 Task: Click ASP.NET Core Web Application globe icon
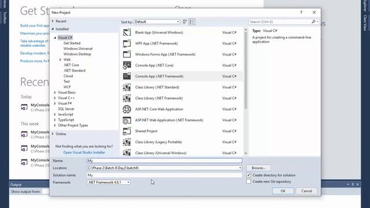coord(127,109)
